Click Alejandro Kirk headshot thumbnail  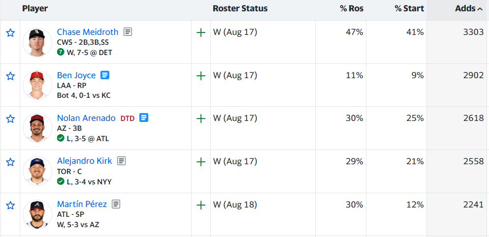coord(37,171)
